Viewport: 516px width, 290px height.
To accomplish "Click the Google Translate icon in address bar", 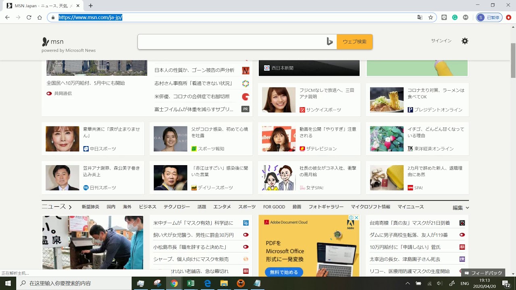I will pos(420,17).
